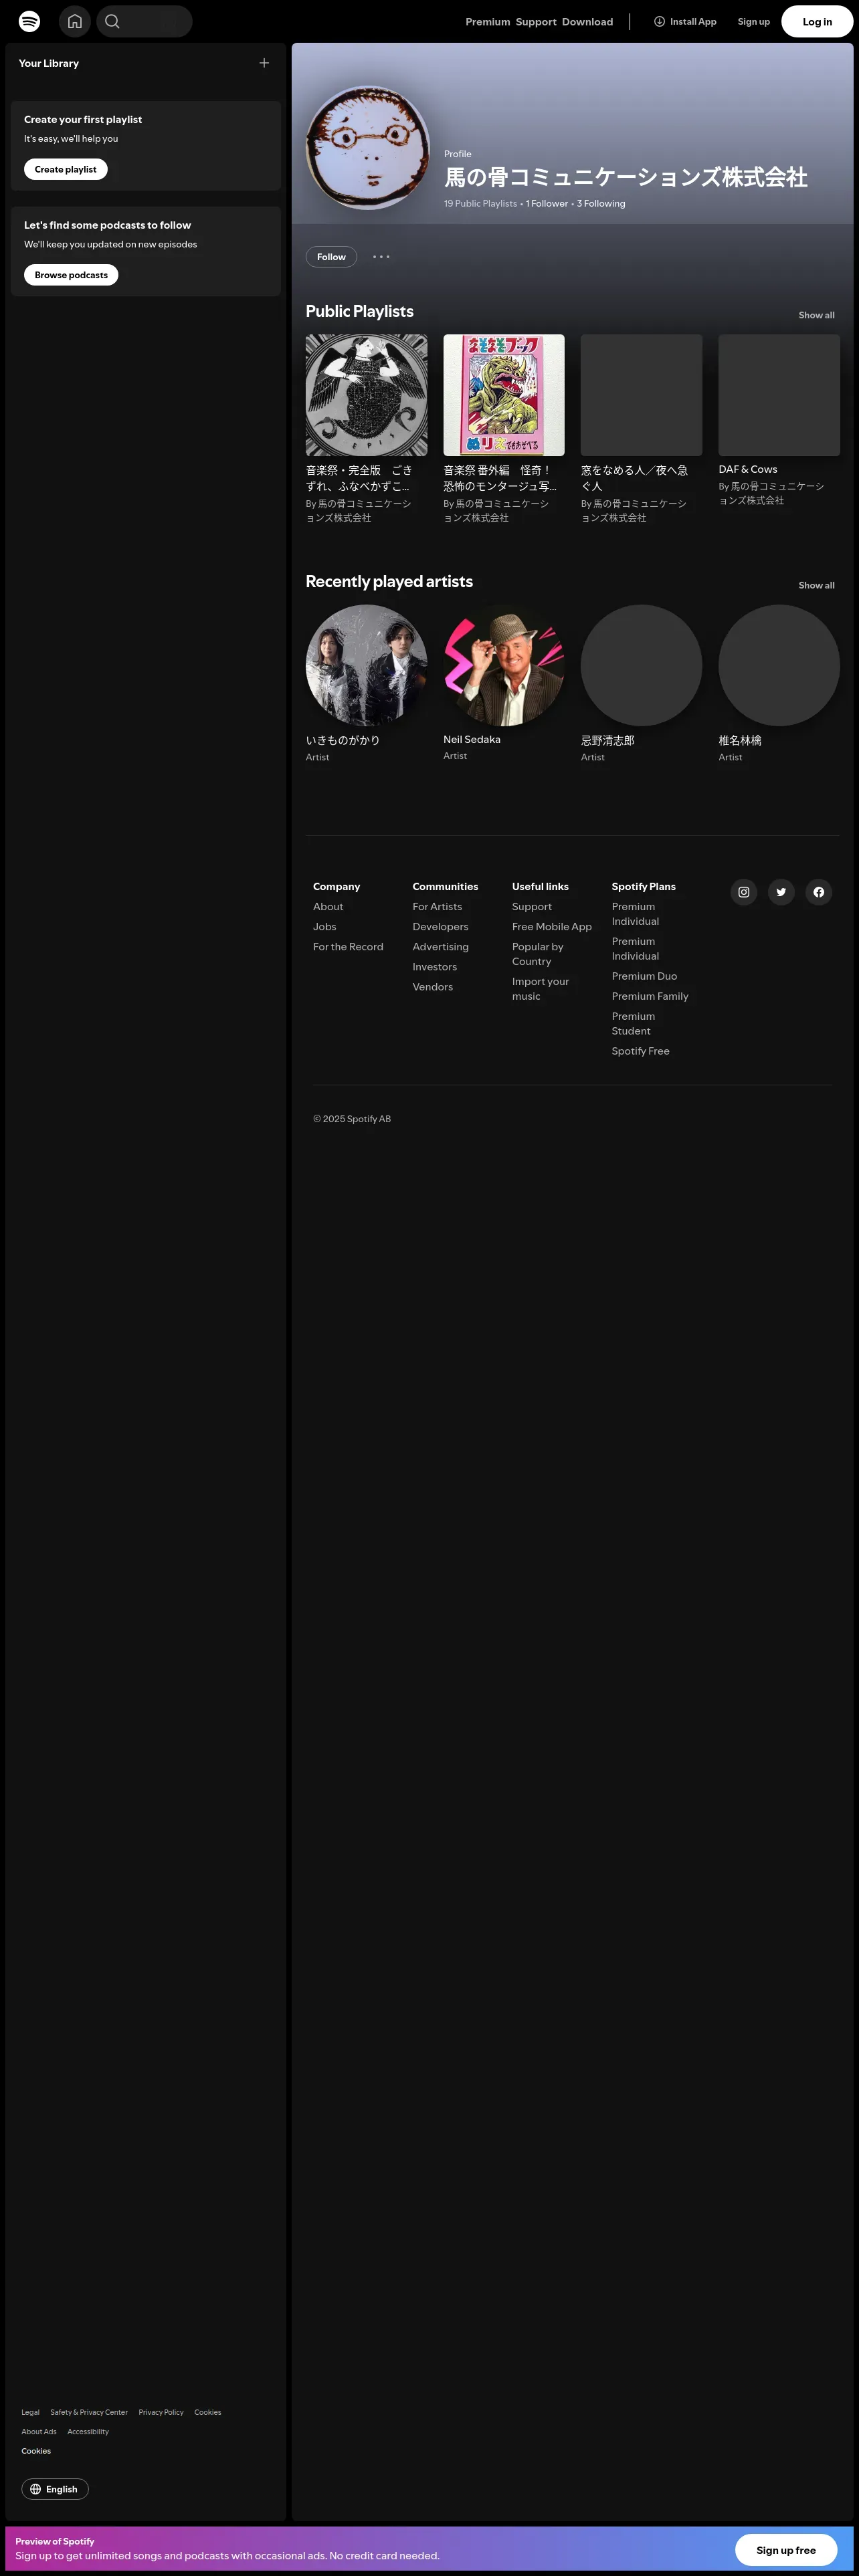
Task: Click the Spotify logo icon
Action: (x=30, y=21)
